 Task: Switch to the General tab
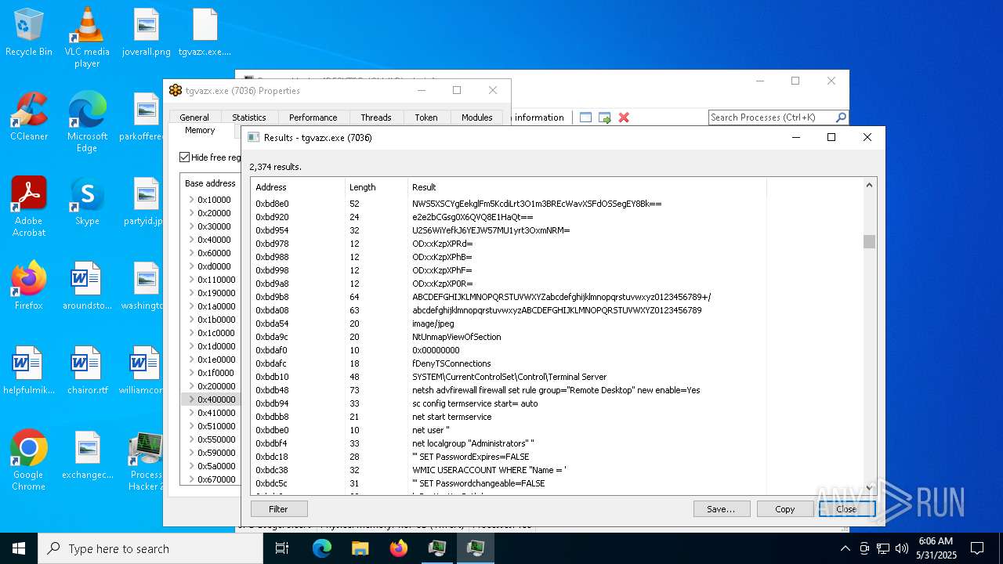point(194,117)
